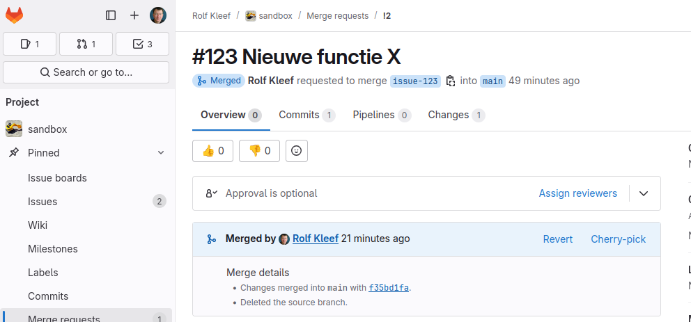Open the Pipelines tab

tap(382, 115)
